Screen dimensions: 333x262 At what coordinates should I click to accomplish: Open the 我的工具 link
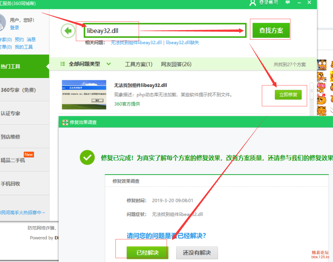point(24,47)
